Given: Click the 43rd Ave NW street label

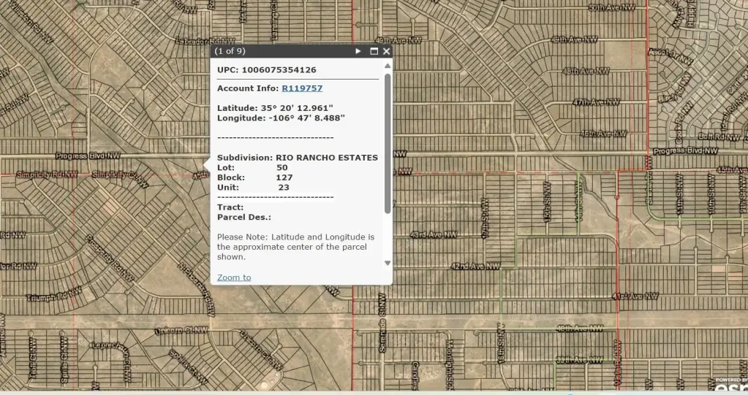Looking at the screenshot, I should coord(433,235).
